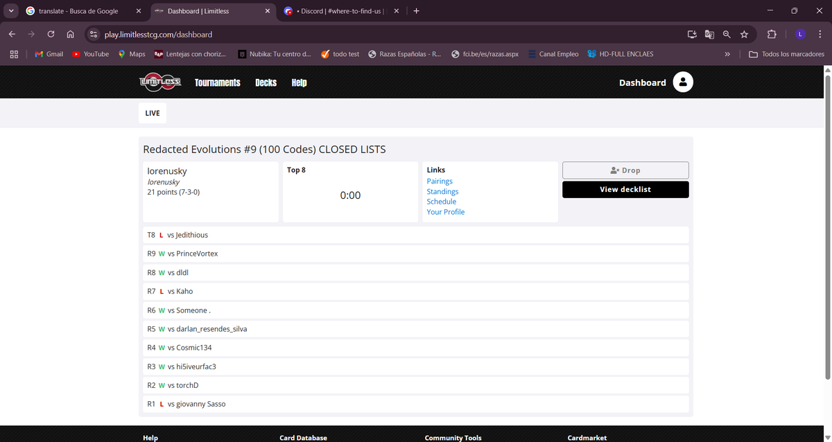Open the apps grid icon in bookmarks bar
832x442 pixels.
tap(13, 54)
